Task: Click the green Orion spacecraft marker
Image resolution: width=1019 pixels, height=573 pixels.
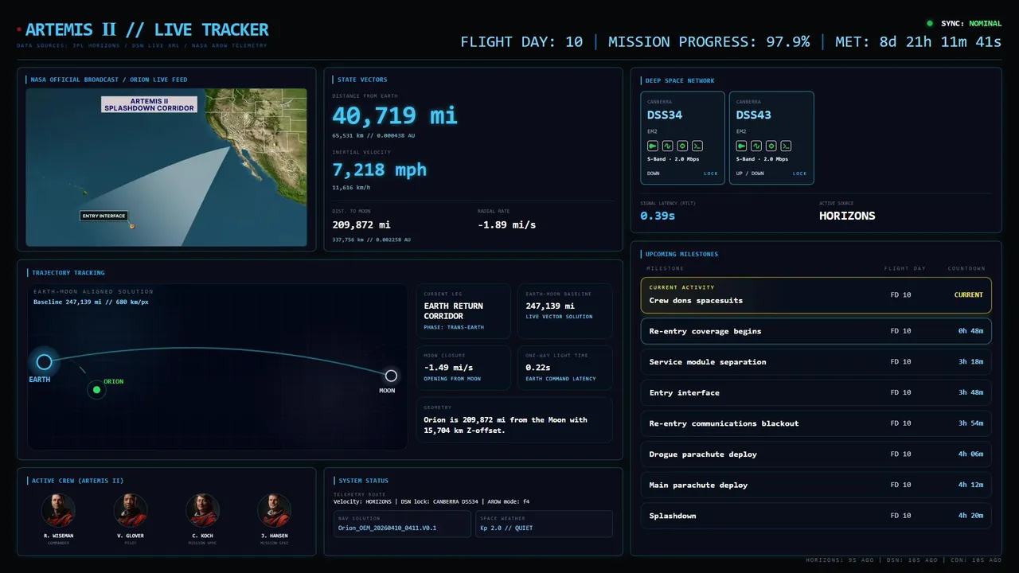Action: coord(96,389)
